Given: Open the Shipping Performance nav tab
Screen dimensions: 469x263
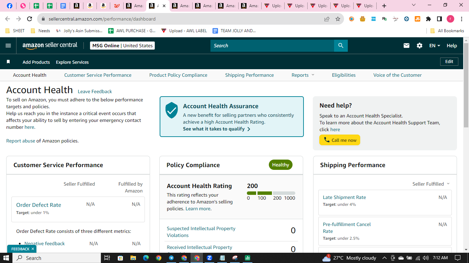Looking at the screenshot, I should pos(250,75).
